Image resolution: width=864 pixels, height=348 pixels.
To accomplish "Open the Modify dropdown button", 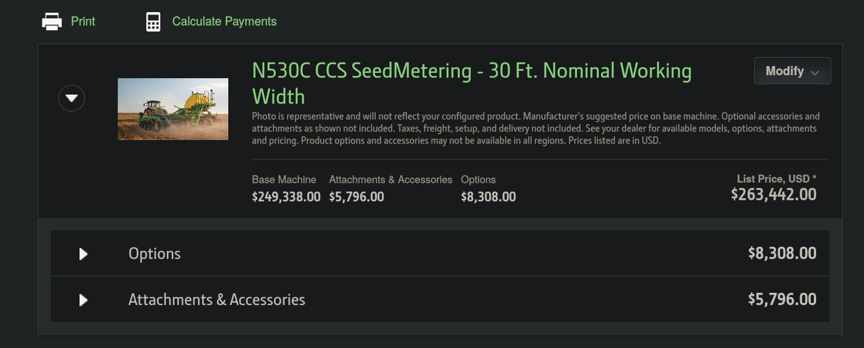I will 792,71.
